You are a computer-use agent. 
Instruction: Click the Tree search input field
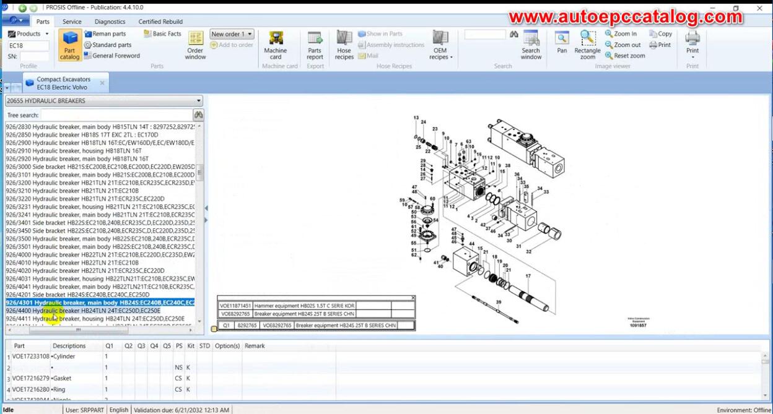coord(116,115)
